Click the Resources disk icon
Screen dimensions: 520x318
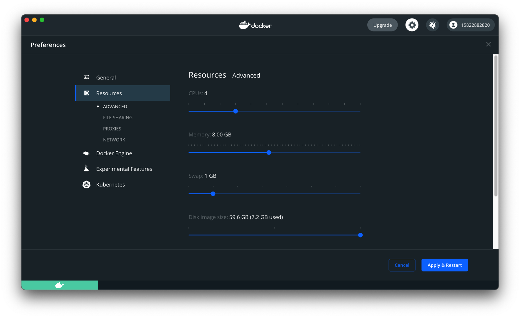click(86, 93)
